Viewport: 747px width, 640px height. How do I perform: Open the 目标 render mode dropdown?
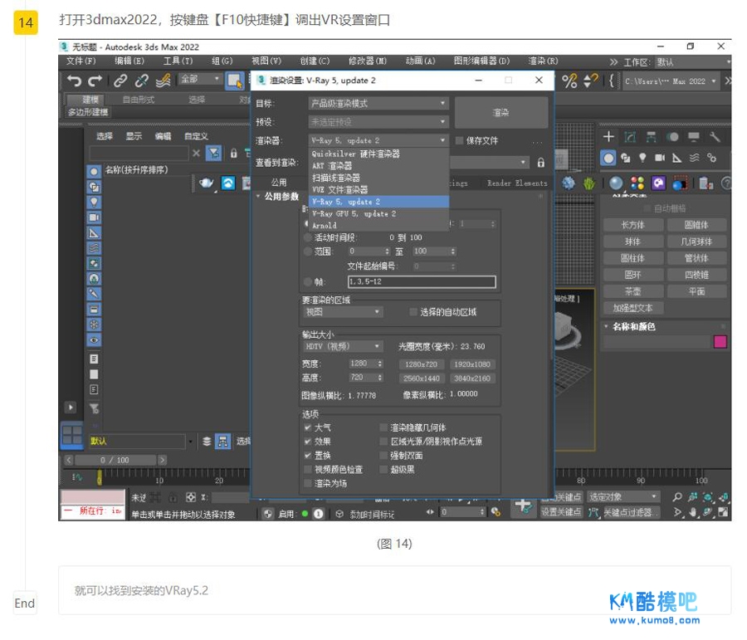pyautogui.click(x=378, y=104)
